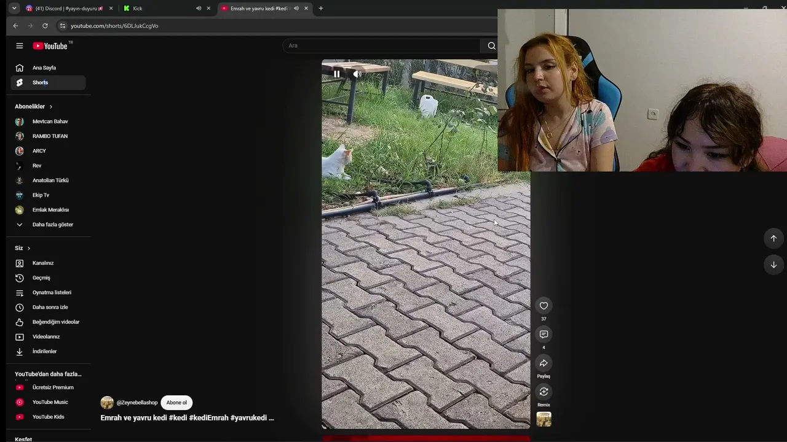Viewport: 787px width, 442px height.
Task: Go back in browser history
Action: coord(15,26)
